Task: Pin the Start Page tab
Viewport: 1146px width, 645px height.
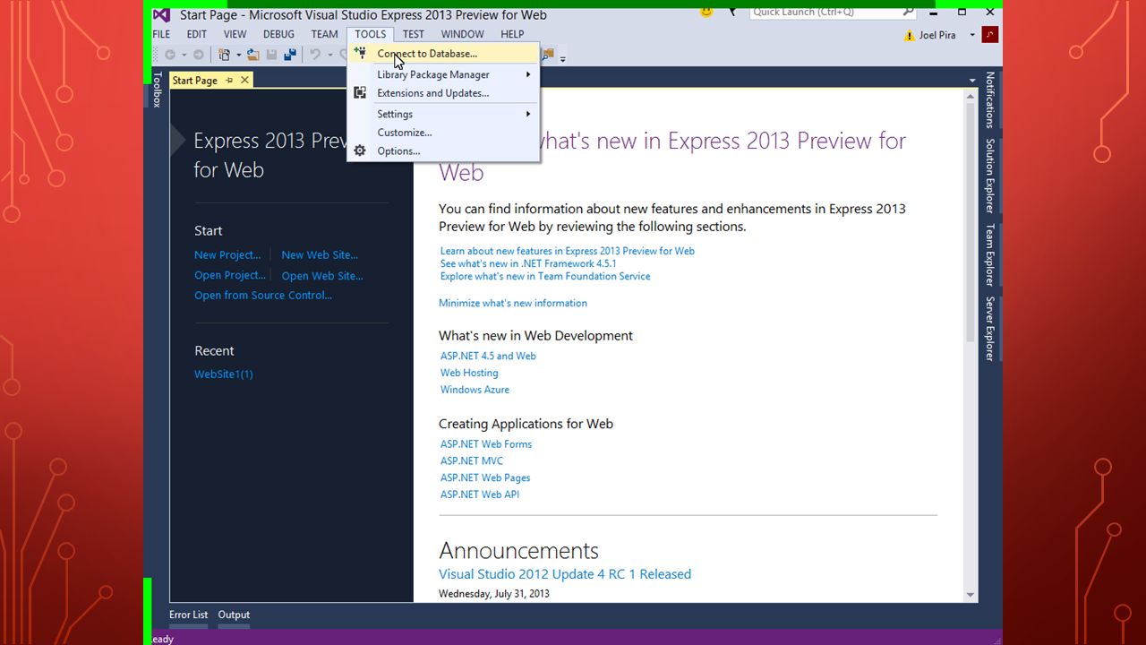Action: [229, 80]
